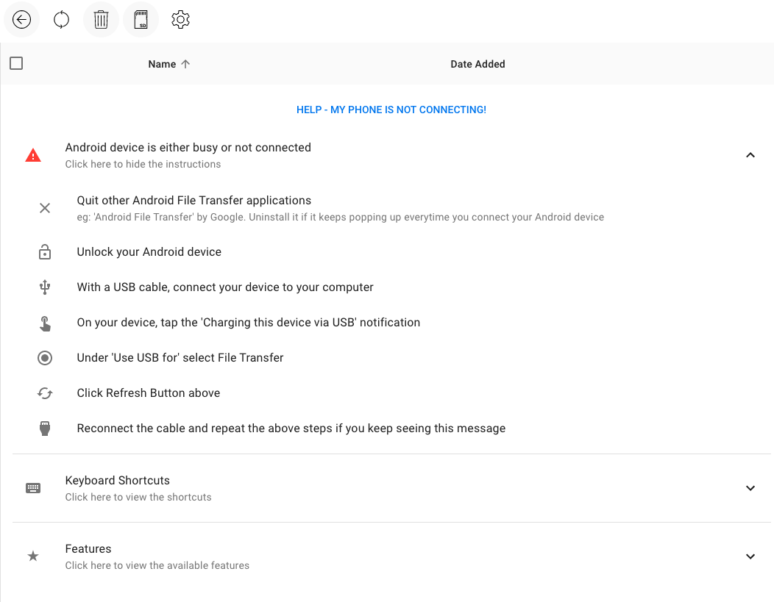This screenshot has height=602, width=774.
Task: Click the 'Keyboard Shortcuts' heading
Action: [x=118, y=480]
